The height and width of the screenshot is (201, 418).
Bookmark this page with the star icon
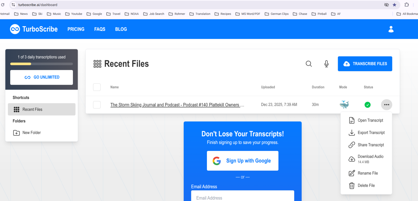pyautogui.click(x=394, y=5)
